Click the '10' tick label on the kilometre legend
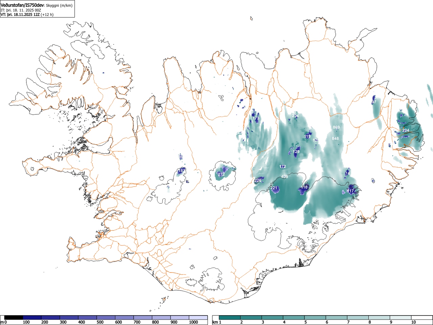The image size is (433, 325). [x=413, y=322]
